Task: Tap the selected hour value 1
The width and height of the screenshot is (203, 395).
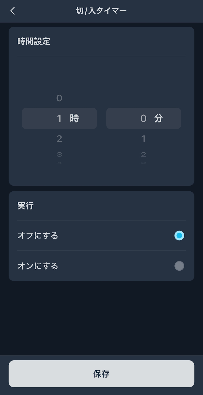Action: point(59,119)
